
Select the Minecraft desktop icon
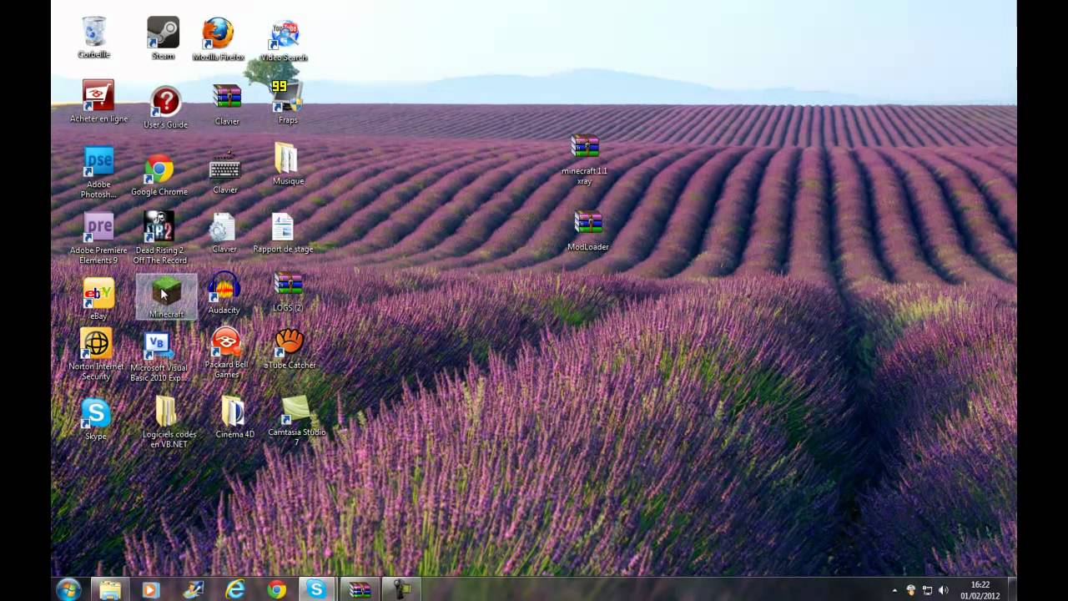(x=166, y=297)
